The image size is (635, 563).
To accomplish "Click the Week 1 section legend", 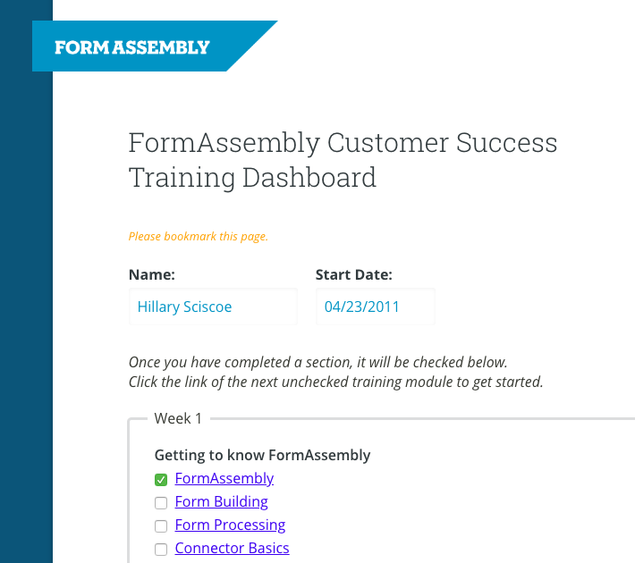I will 178,418.
